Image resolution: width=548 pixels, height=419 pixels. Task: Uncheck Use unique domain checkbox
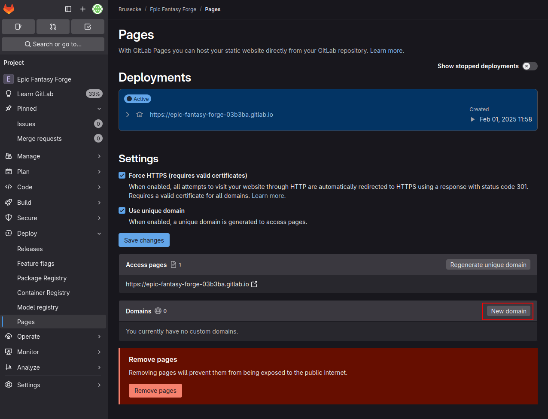tap(122, 211)
